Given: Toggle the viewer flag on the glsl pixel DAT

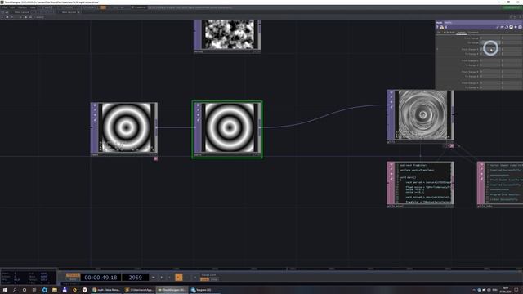Looking at the screenshot, I should click(391, 164).
